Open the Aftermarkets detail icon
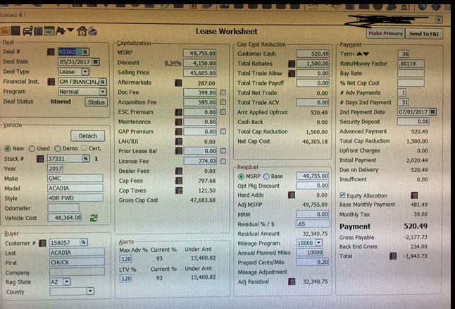 click(178, 83)
